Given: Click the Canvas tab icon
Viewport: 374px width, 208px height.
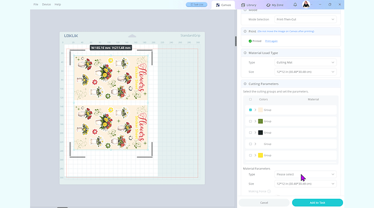Looking at the screenshot, I should click(218, 5).
